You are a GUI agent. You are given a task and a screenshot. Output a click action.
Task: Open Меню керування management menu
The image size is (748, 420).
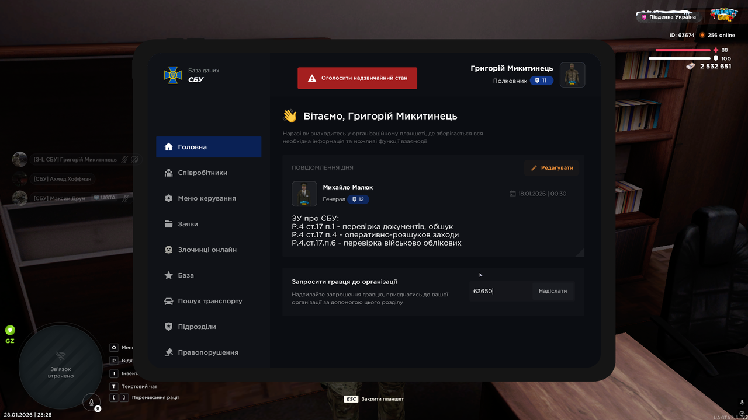tap(209, 198)
